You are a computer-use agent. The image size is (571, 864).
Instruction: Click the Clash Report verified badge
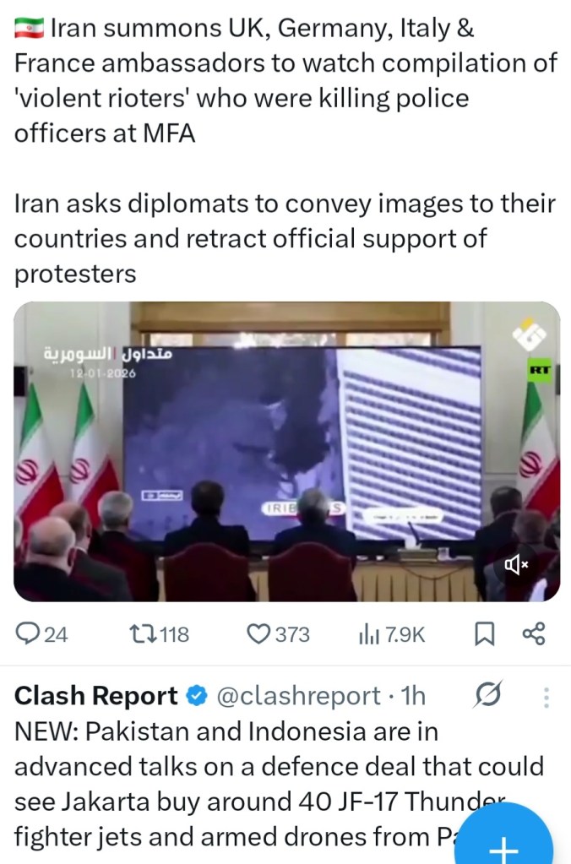coord(196,696)
